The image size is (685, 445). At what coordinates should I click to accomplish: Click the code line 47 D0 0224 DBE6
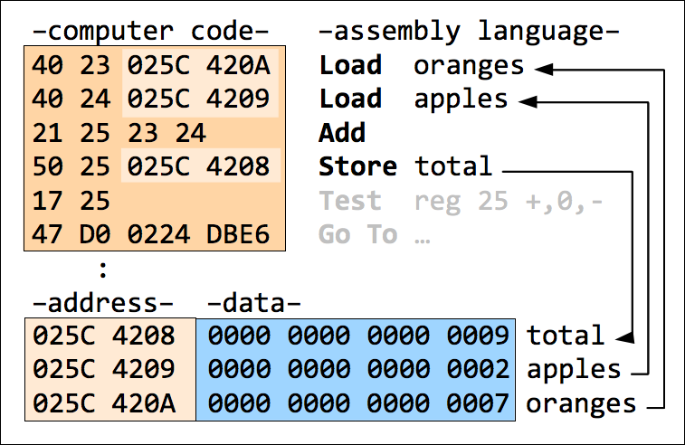point(151,234)
